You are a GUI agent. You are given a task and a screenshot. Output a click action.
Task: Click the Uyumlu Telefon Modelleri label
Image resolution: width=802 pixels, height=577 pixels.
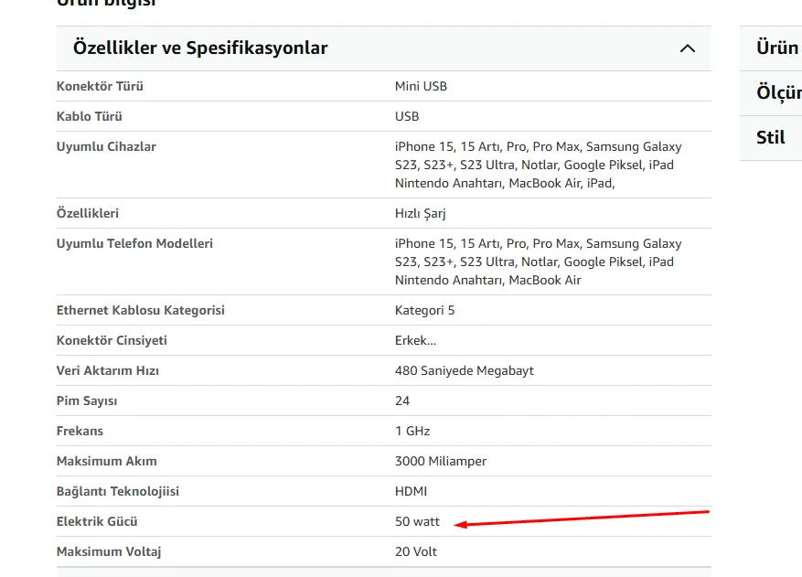(x=134, y=243)
